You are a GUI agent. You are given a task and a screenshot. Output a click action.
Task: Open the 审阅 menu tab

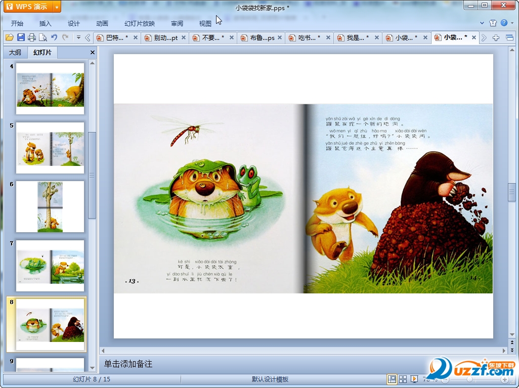(x=177, y=23)
